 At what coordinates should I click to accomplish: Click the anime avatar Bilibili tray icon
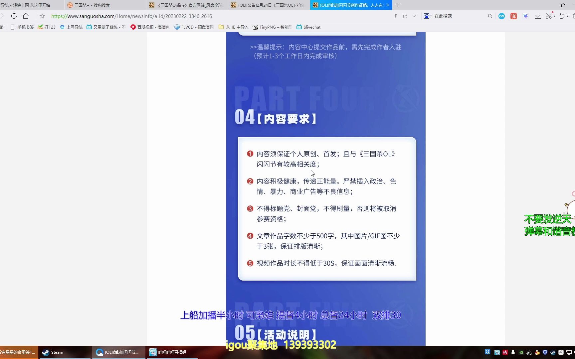point(497,352)
